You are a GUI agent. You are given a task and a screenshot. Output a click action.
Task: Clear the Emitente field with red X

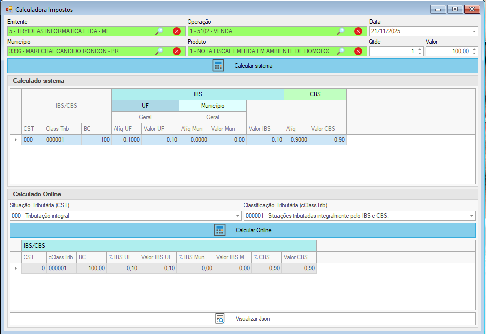[177, 31]
